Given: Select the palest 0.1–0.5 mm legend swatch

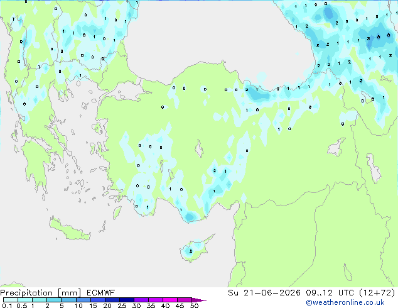Looking at the screenshot, I should tap(11, 300).
